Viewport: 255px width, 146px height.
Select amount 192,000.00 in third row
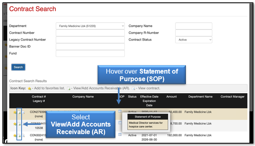pyautogui.click(x=174, y=135)
